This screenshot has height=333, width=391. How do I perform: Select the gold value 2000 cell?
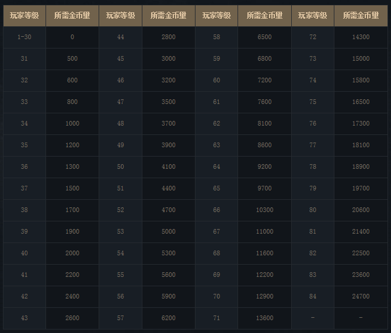point(72,253)
